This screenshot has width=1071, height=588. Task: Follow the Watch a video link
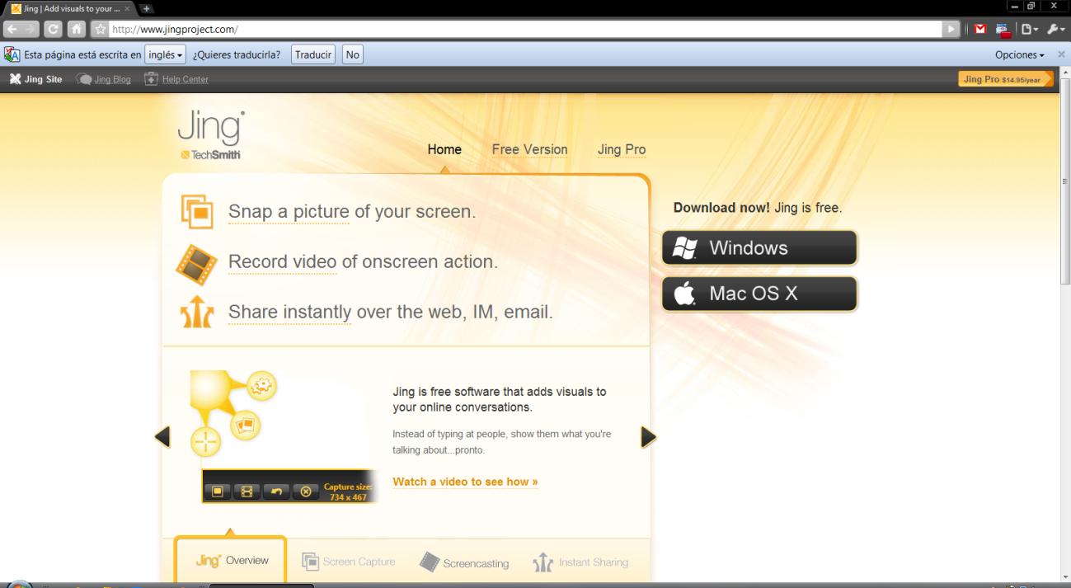point(465,482)
